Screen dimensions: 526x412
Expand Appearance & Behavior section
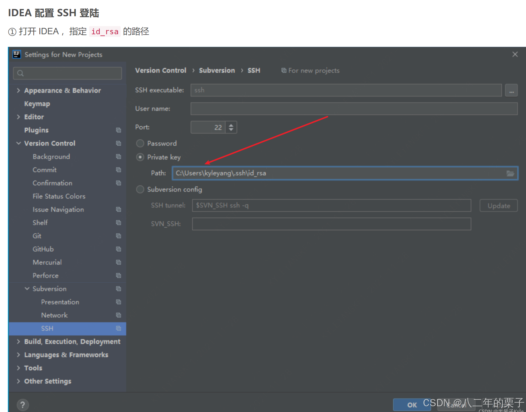[x=19, y=90]
